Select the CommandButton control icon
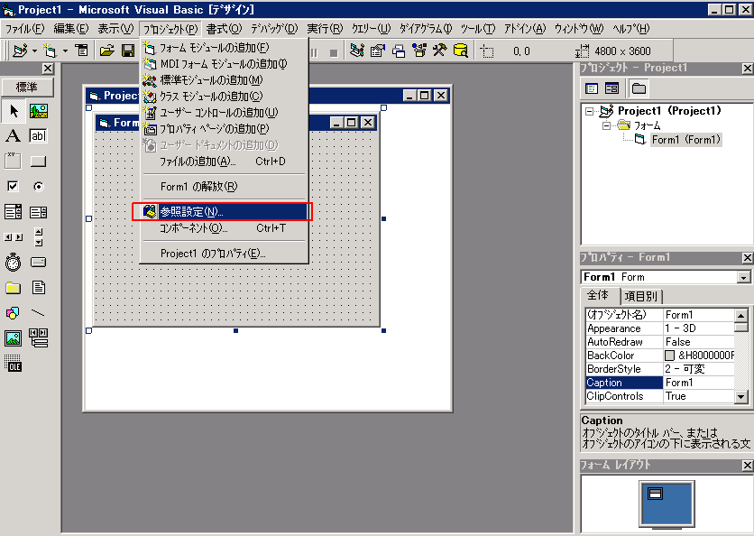The image size is (754, 536). point(37,161)
